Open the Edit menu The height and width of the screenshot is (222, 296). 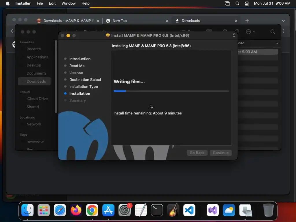(52, 3)
